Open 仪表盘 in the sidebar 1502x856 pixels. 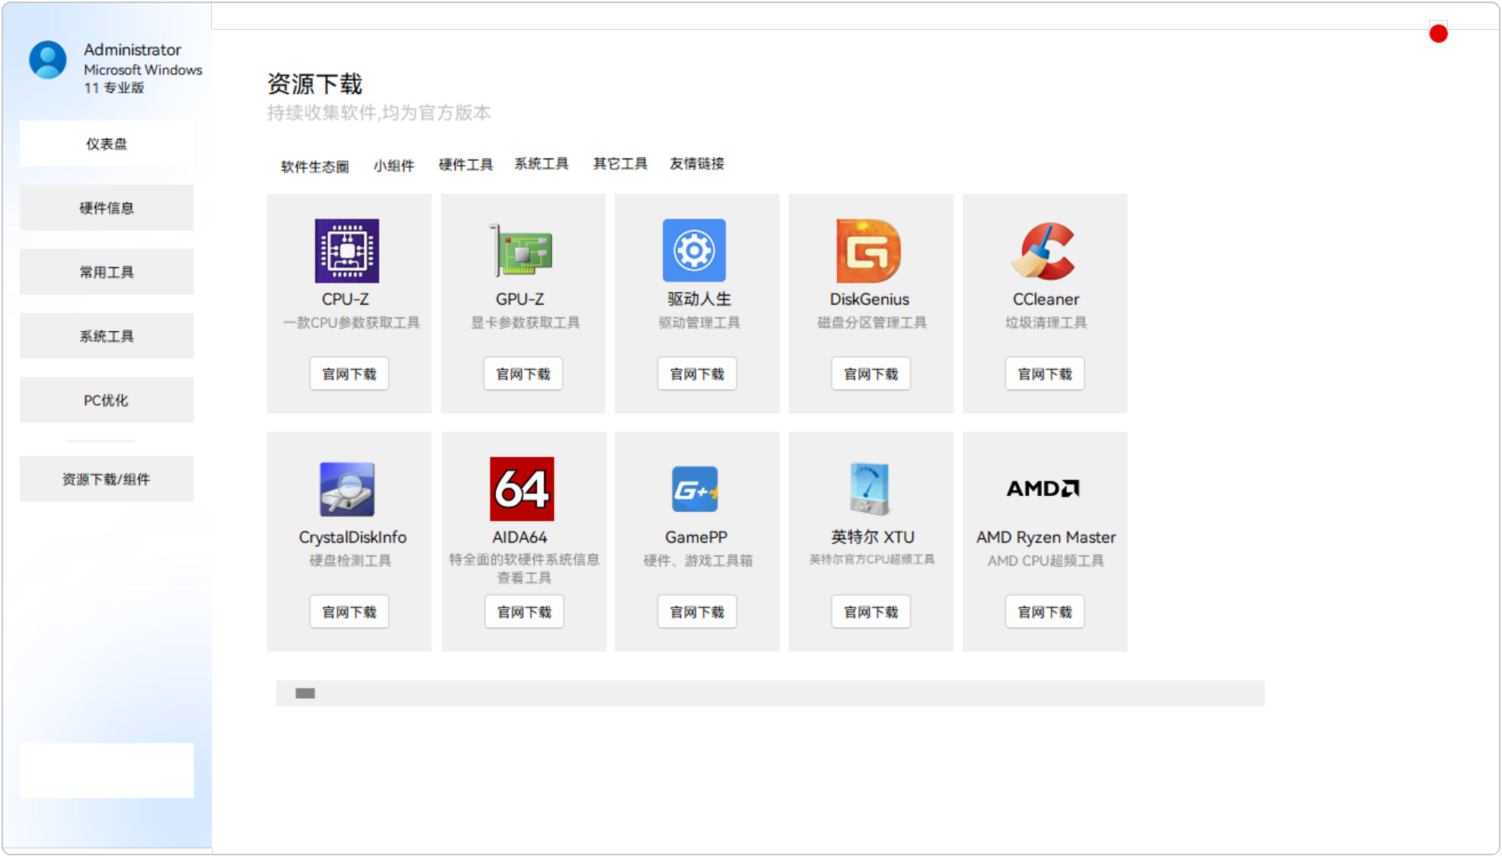pos(107,143)
